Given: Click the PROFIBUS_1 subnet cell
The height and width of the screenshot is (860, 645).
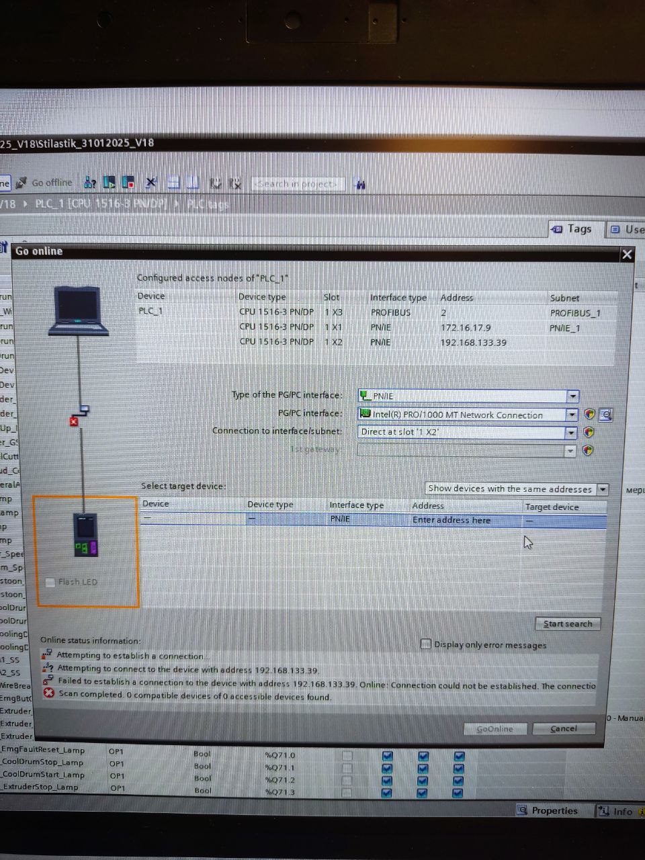Looking at the screenshot, I should coord(575,312).
